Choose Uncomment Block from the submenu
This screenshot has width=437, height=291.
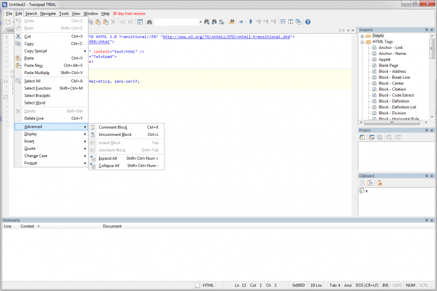pyautogui.click(x=115, y=135)
